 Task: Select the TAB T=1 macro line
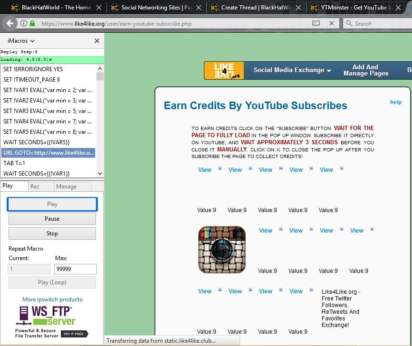(48, 163)
